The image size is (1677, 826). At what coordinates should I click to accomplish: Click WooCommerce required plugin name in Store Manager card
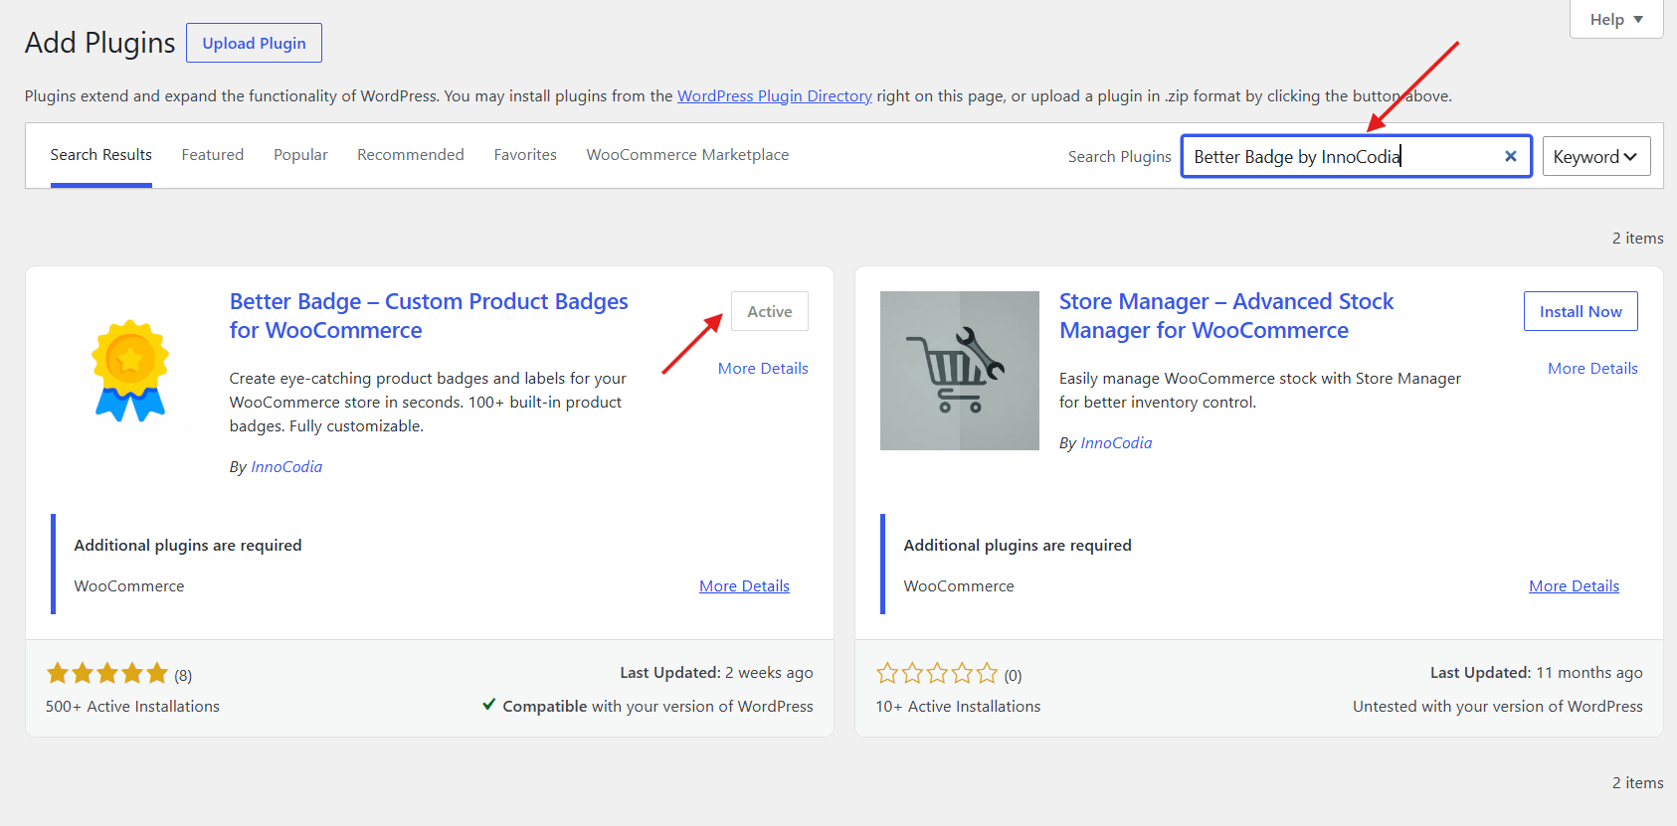(959, 586)
